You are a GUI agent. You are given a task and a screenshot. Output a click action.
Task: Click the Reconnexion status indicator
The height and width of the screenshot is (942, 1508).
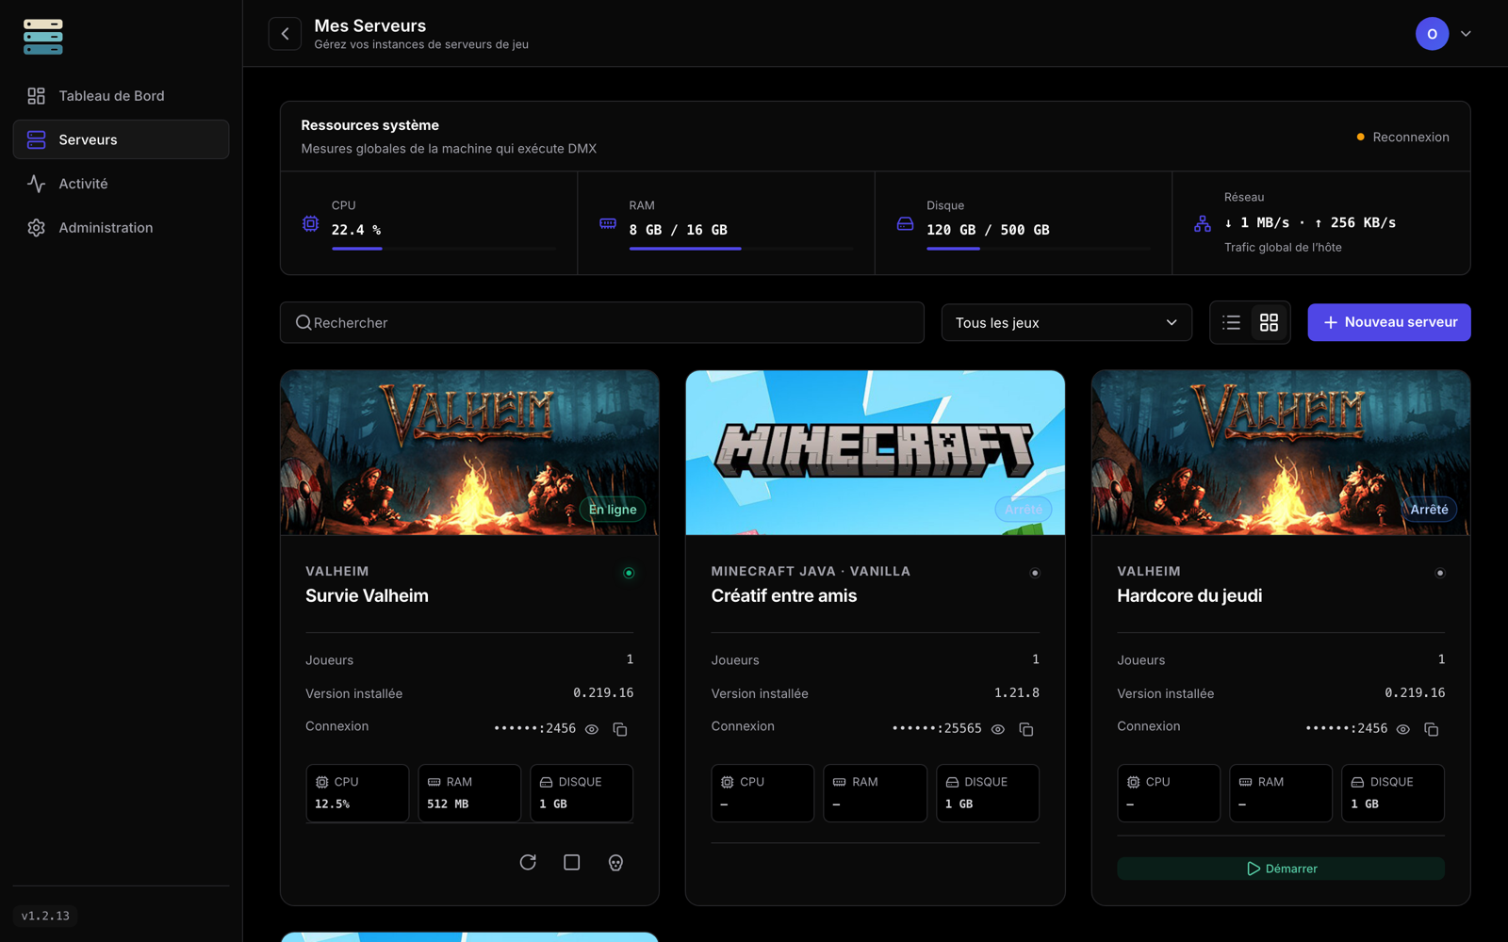(x=1402, y=137)
